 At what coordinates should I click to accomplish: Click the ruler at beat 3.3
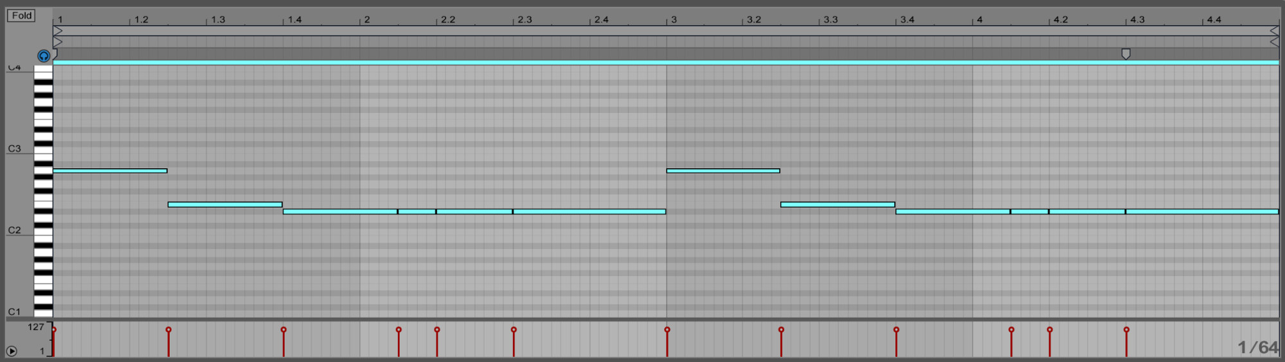tap(831, 19)
